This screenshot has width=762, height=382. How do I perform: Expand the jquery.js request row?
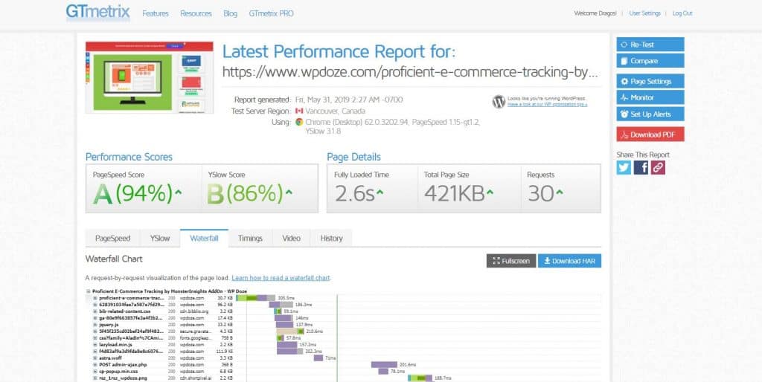tap(95, 324)
